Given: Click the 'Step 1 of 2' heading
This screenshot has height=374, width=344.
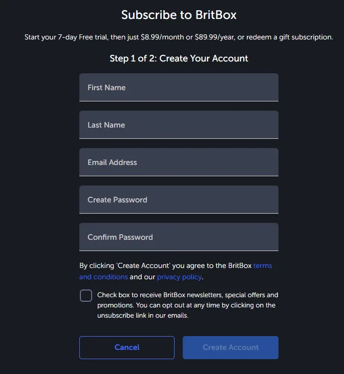Looking at the screenshot, I should [179, 58].
